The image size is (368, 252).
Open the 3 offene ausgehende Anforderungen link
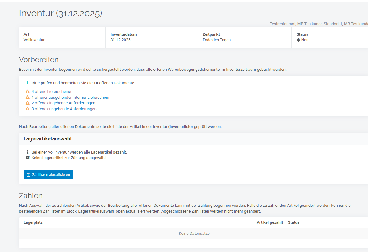tap(64, 109)
